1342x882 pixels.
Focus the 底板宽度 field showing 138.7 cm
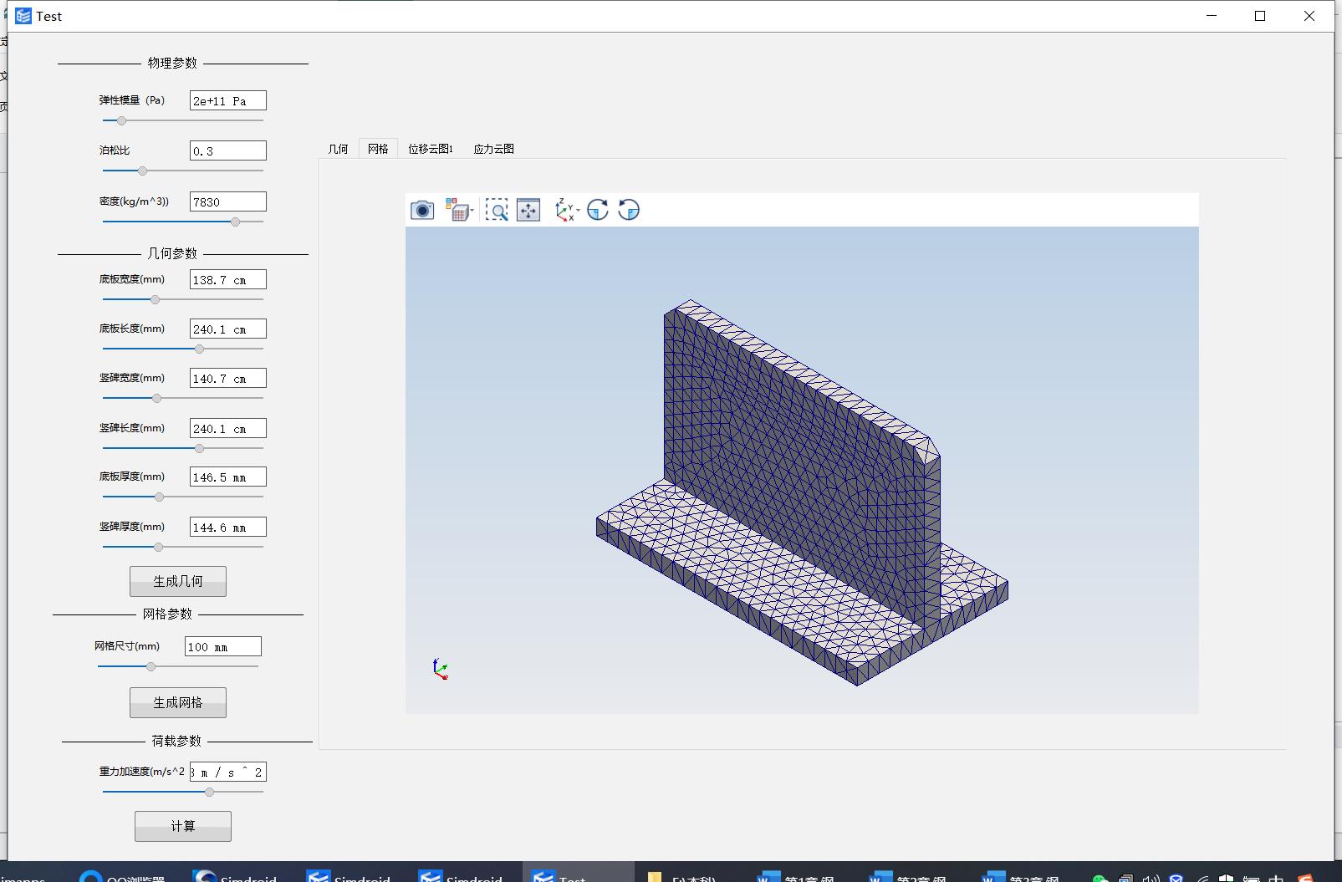click(x=228, y=279)
